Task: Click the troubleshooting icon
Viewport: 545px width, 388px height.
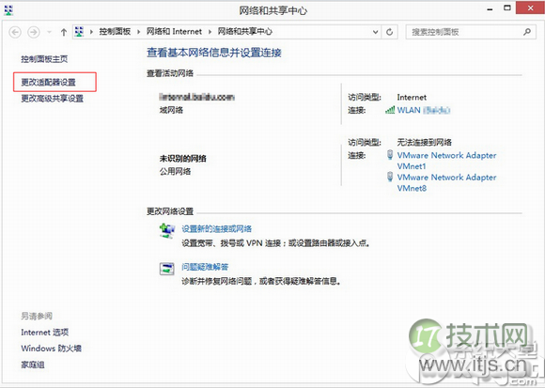Action: pyautogui.click(x=166, y=269)
